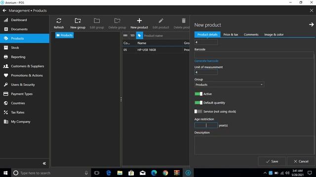
Task: Select code search mode 123 icon
Action: 132,35
